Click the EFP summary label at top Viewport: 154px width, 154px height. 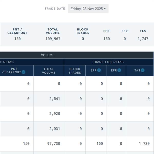click(107, 31)
